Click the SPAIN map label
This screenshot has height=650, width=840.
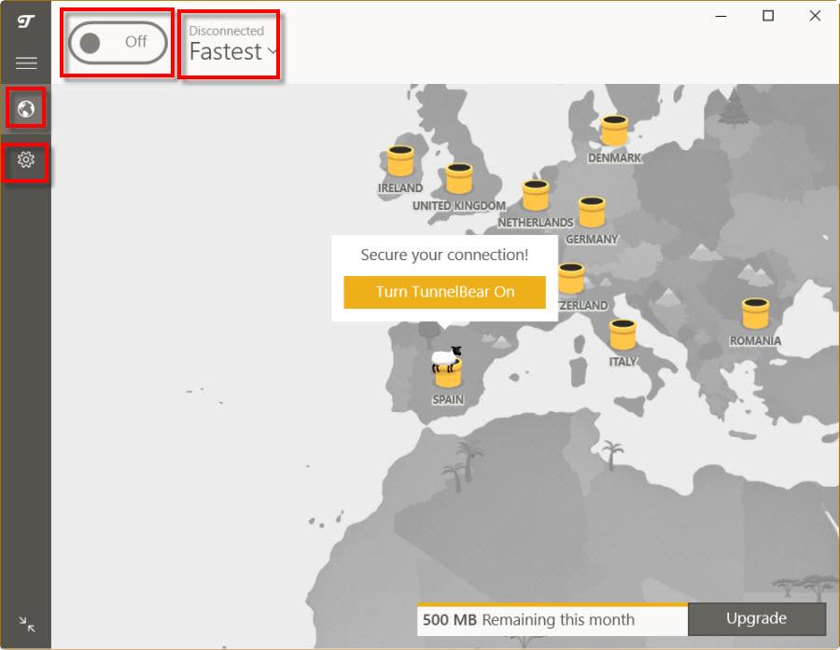pyautogui.click(x=448, y=400)
